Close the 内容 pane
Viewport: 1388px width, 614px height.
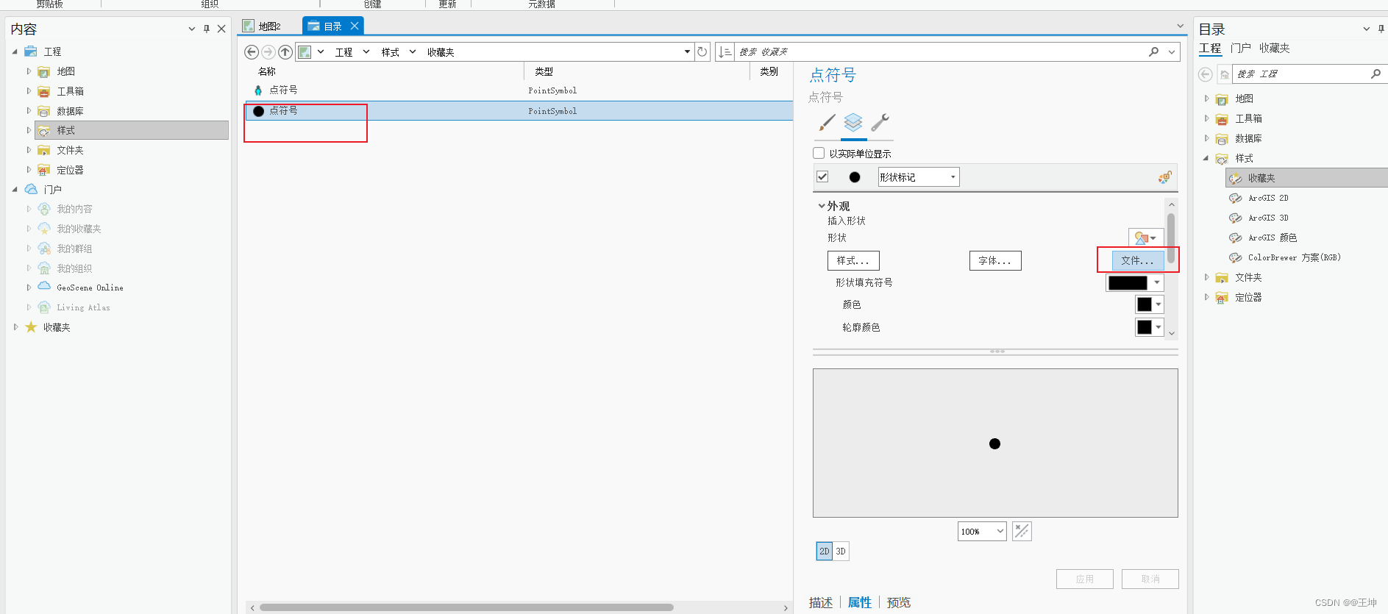[221, 29]
